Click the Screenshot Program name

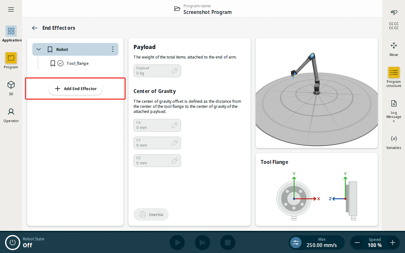tap(208, 12)
